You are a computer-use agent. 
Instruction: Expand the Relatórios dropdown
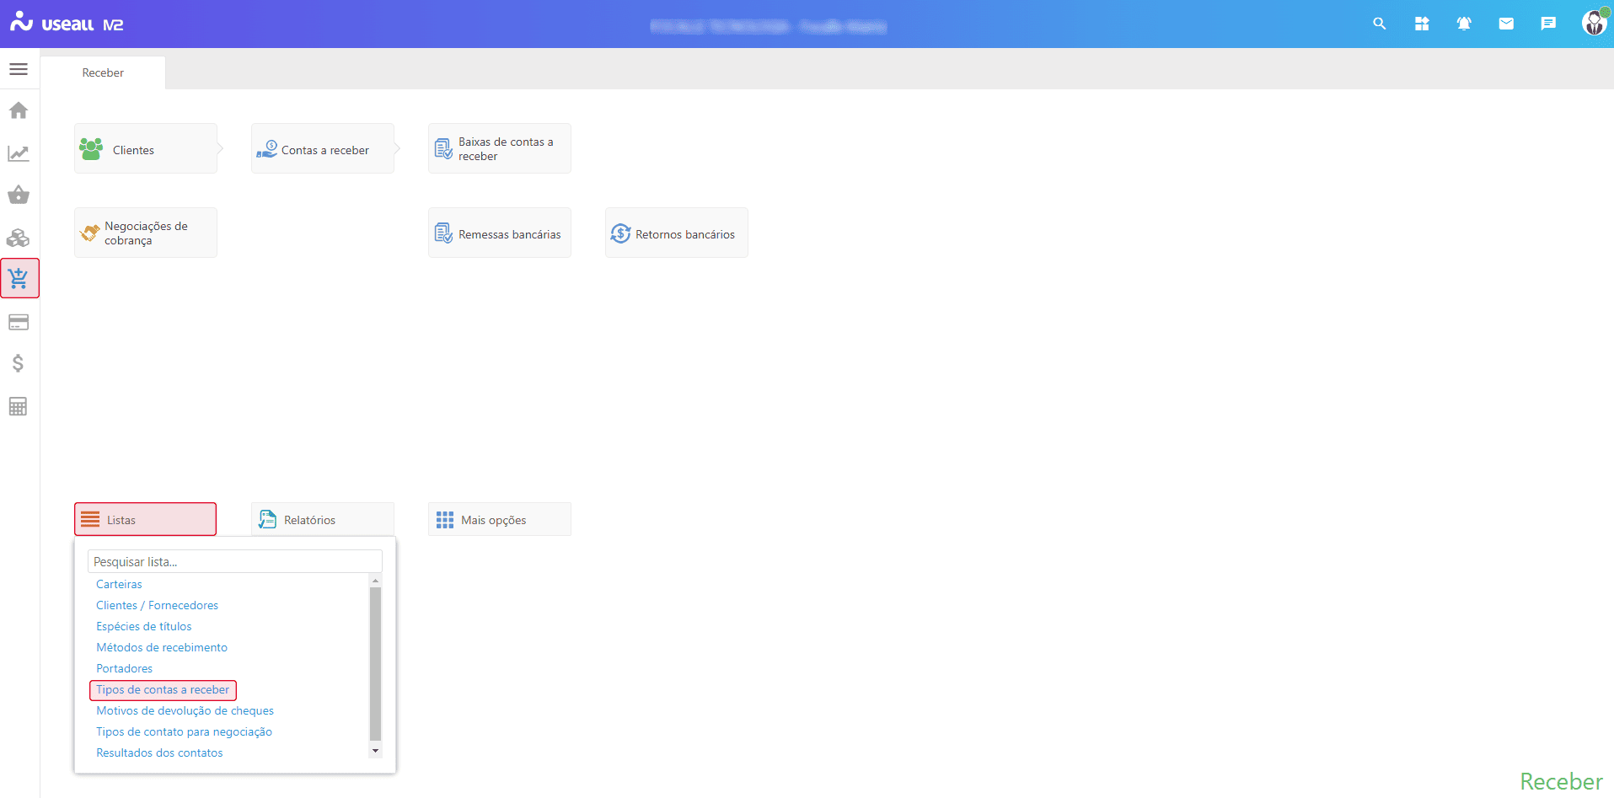pos(322,520)
